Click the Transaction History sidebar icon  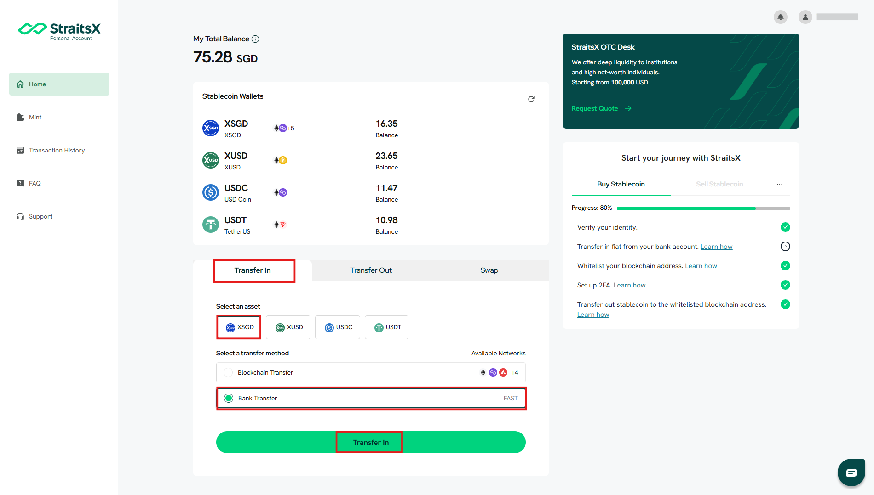(20, 150)
